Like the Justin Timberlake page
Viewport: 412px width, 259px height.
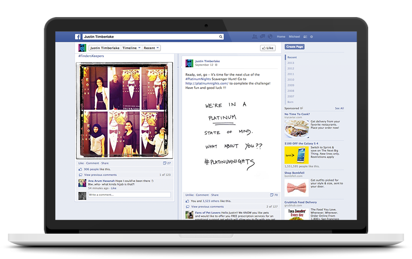click(268, 48)
